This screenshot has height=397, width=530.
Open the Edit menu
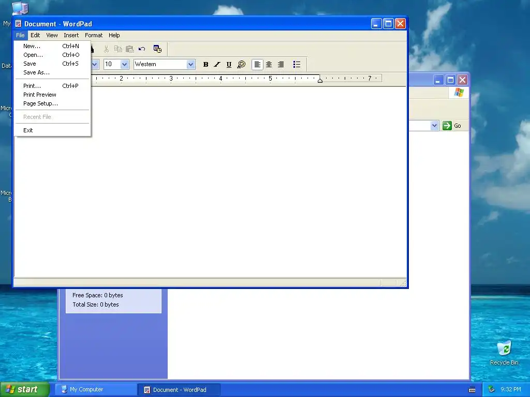click(35, 35)
